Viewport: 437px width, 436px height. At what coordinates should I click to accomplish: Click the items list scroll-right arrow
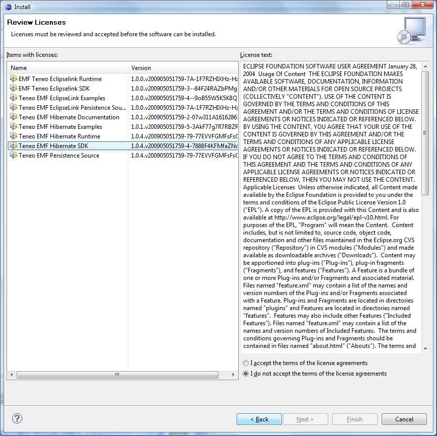[x=233, y=375]
